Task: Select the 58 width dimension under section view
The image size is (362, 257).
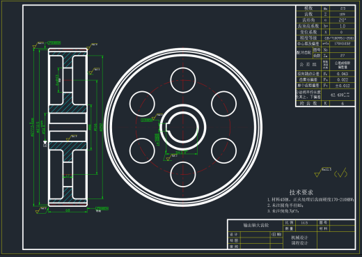Action: click(x=68, y=210)
